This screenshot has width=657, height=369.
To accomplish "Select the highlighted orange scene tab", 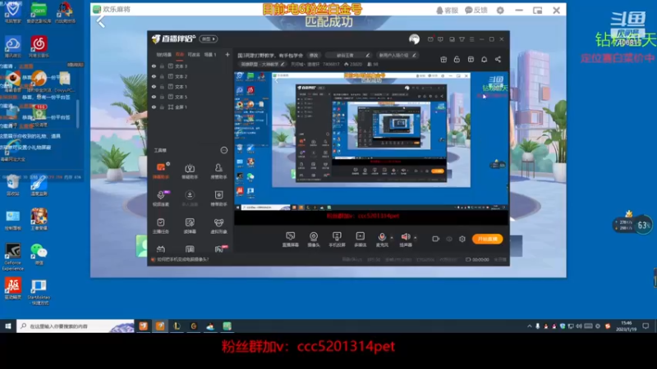I will (180, 54).
